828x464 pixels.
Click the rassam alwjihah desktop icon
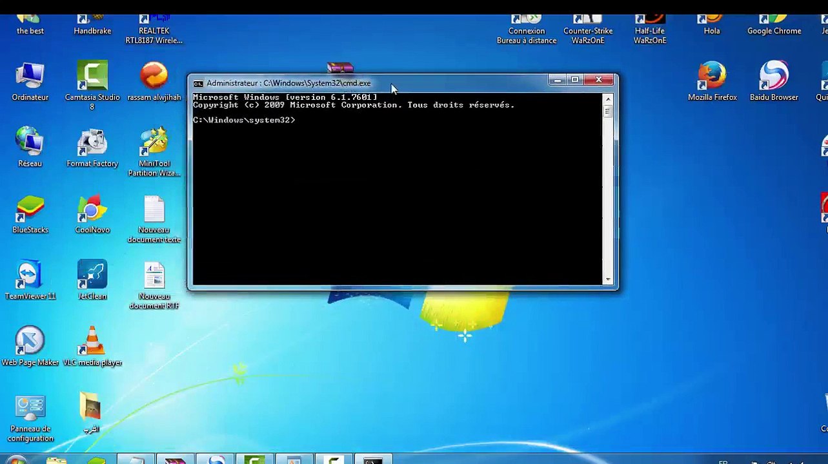click(x=154, y=82)
